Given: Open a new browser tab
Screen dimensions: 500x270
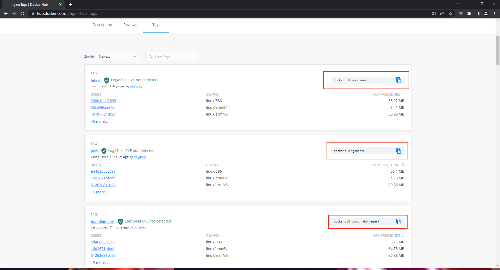Looking at the screenshot, I should point(70,4).
